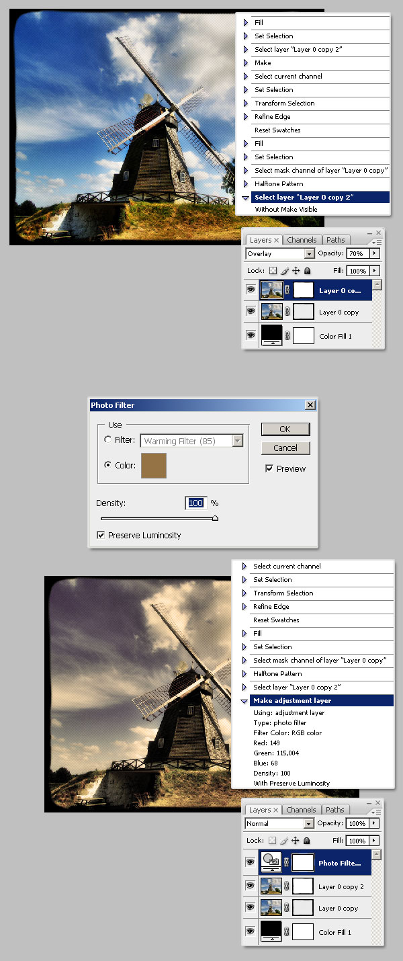Open Opacity 70% slider arrow
The width and height of the screenshot is (403, 961).
click(x=375, y=253)
